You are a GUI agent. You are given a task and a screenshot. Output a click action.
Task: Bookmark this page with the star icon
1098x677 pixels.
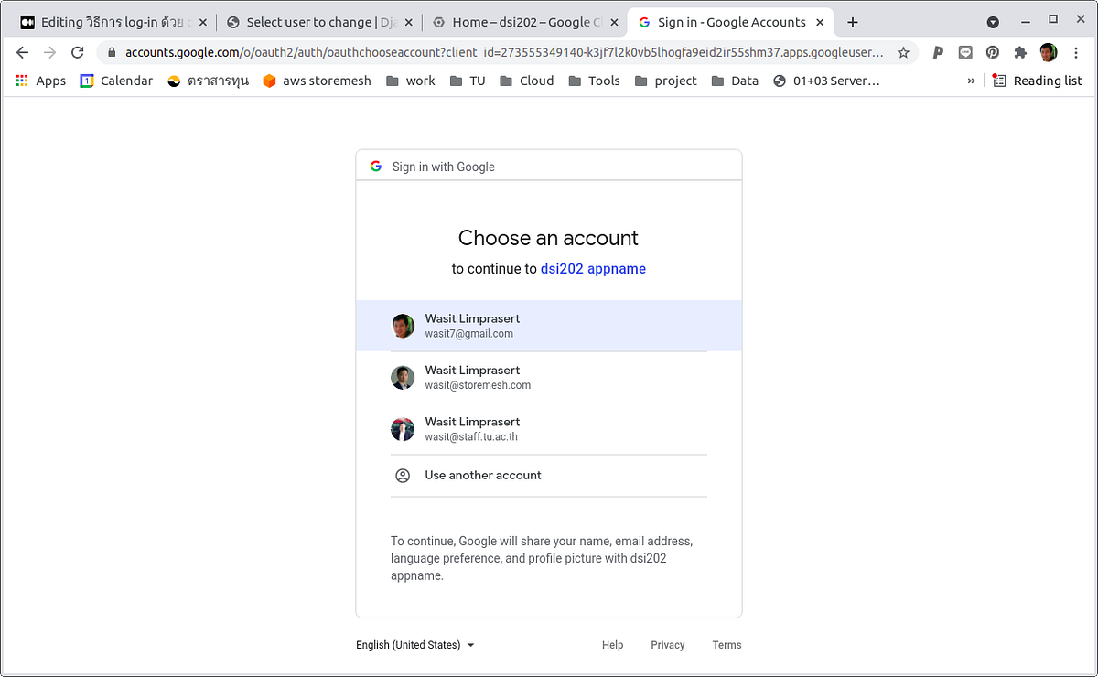pyautogui.click(x=904, y=53)
